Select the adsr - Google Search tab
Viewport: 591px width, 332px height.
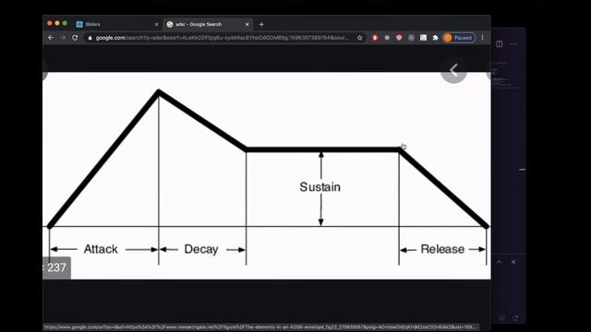click(208, 24)
